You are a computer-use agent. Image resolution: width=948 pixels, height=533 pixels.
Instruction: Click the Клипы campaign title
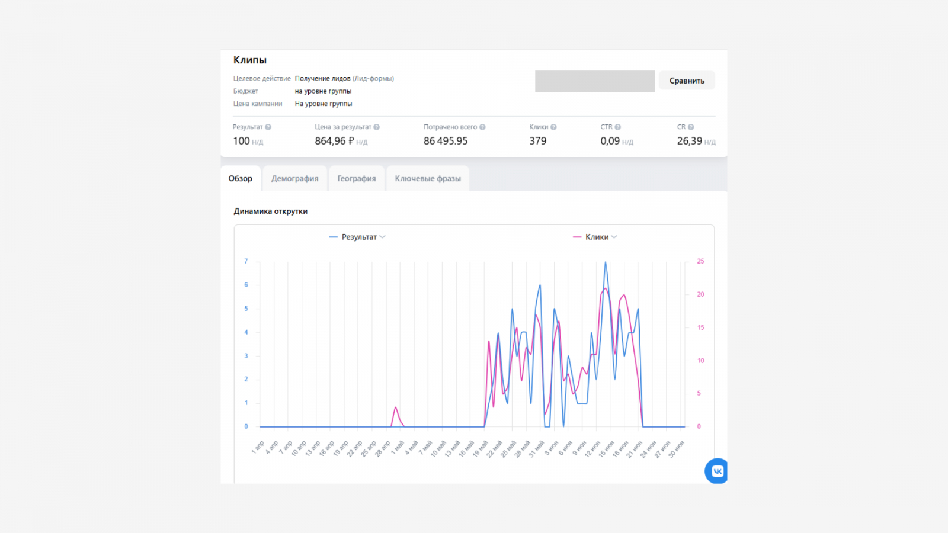click(x=250, y=60)
